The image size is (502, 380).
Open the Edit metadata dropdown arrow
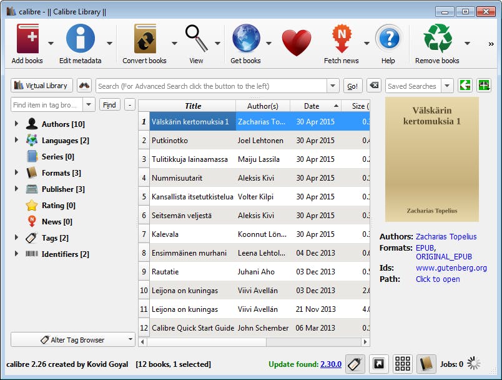point(109,43)
